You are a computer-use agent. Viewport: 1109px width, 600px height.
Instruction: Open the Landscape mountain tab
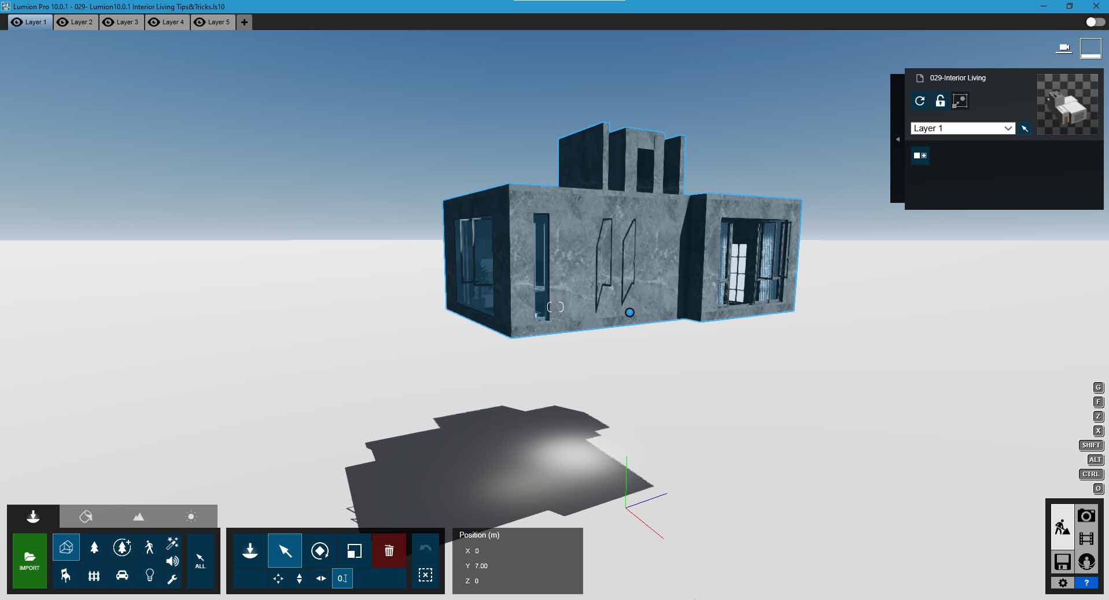pos(138,516)
